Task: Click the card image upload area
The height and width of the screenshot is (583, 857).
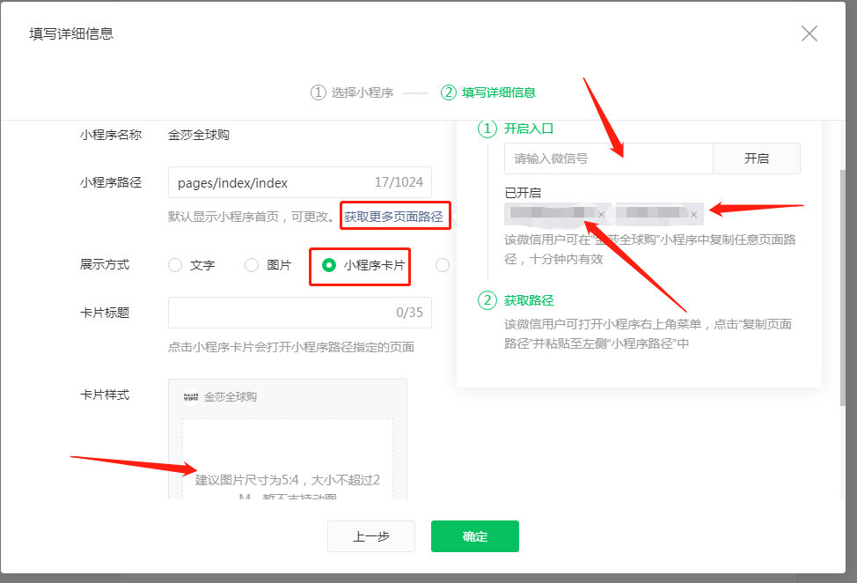Action: [288, 459]
